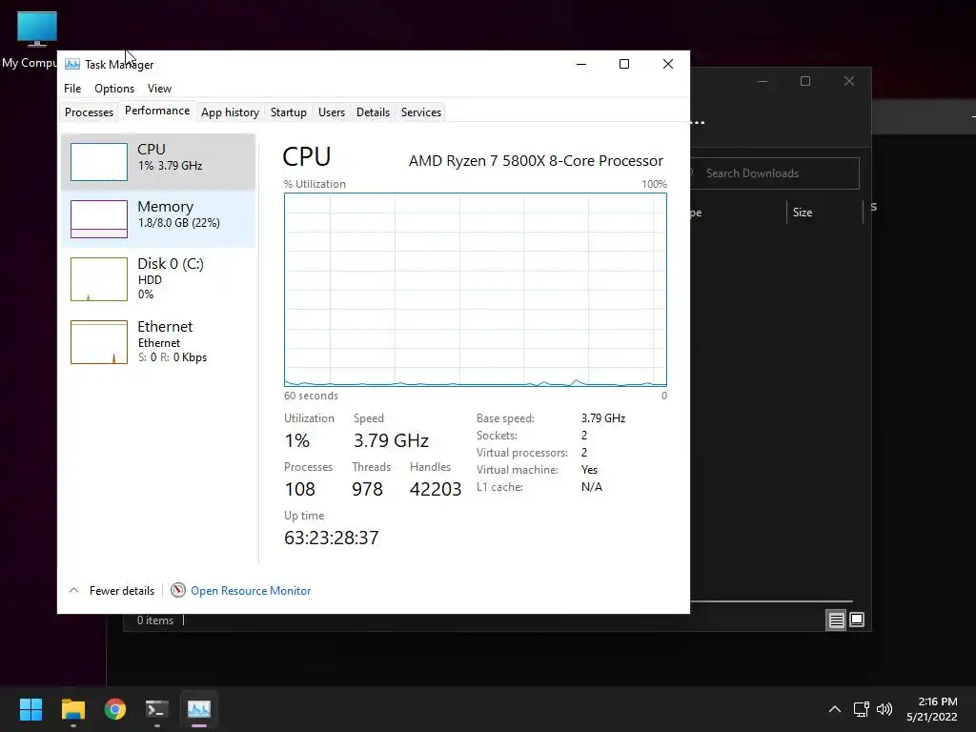Select the Memory resource in the sidebar

[x=158, y=218]
